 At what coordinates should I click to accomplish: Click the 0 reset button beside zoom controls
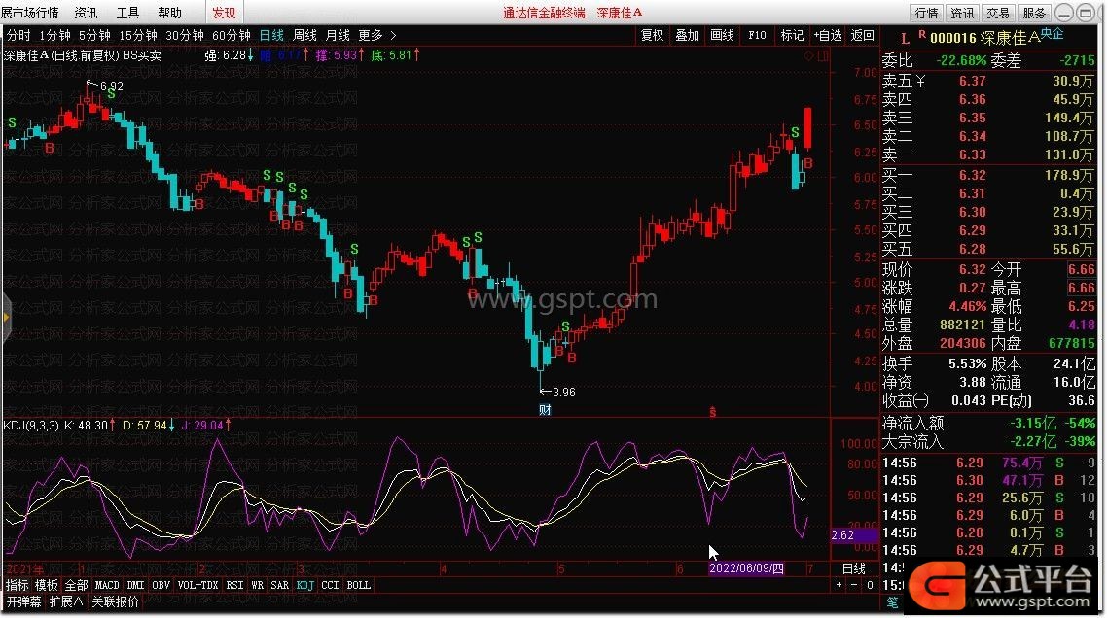click(870, 585)
